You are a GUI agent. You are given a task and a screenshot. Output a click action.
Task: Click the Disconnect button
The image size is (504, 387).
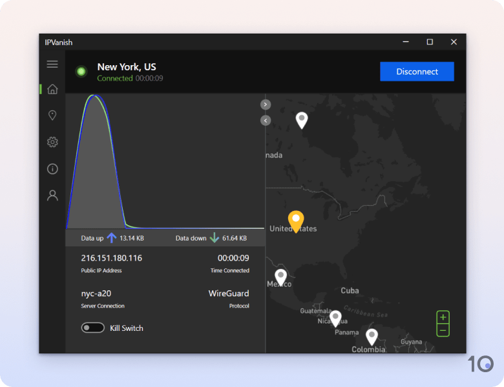[417, 72]
